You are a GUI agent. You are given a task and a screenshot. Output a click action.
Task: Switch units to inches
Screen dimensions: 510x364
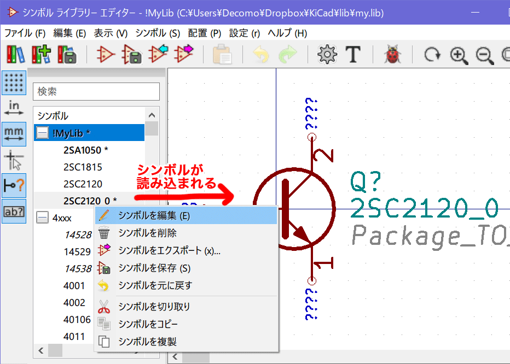(x=14, y=108)
